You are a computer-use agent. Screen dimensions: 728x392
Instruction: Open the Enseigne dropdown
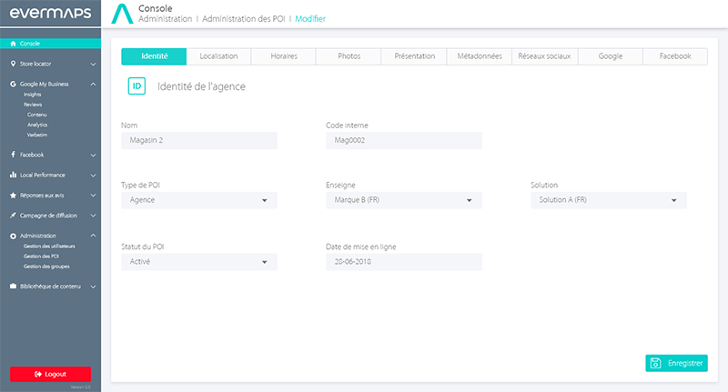[x=403, y=200]
